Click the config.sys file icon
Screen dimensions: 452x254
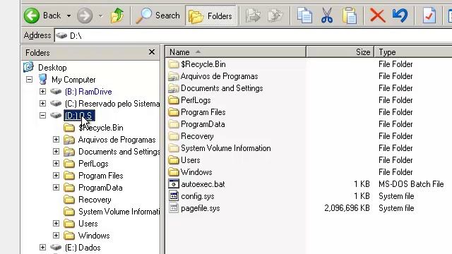coord(174,196)
